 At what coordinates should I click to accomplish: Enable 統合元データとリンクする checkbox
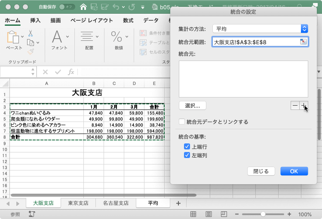(182, 122)
